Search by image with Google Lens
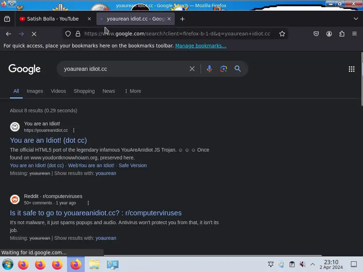This screenshot has width=363, height=272. 223,69
